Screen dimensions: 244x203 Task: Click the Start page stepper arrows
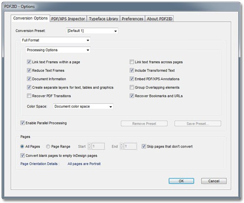(89, 146)
